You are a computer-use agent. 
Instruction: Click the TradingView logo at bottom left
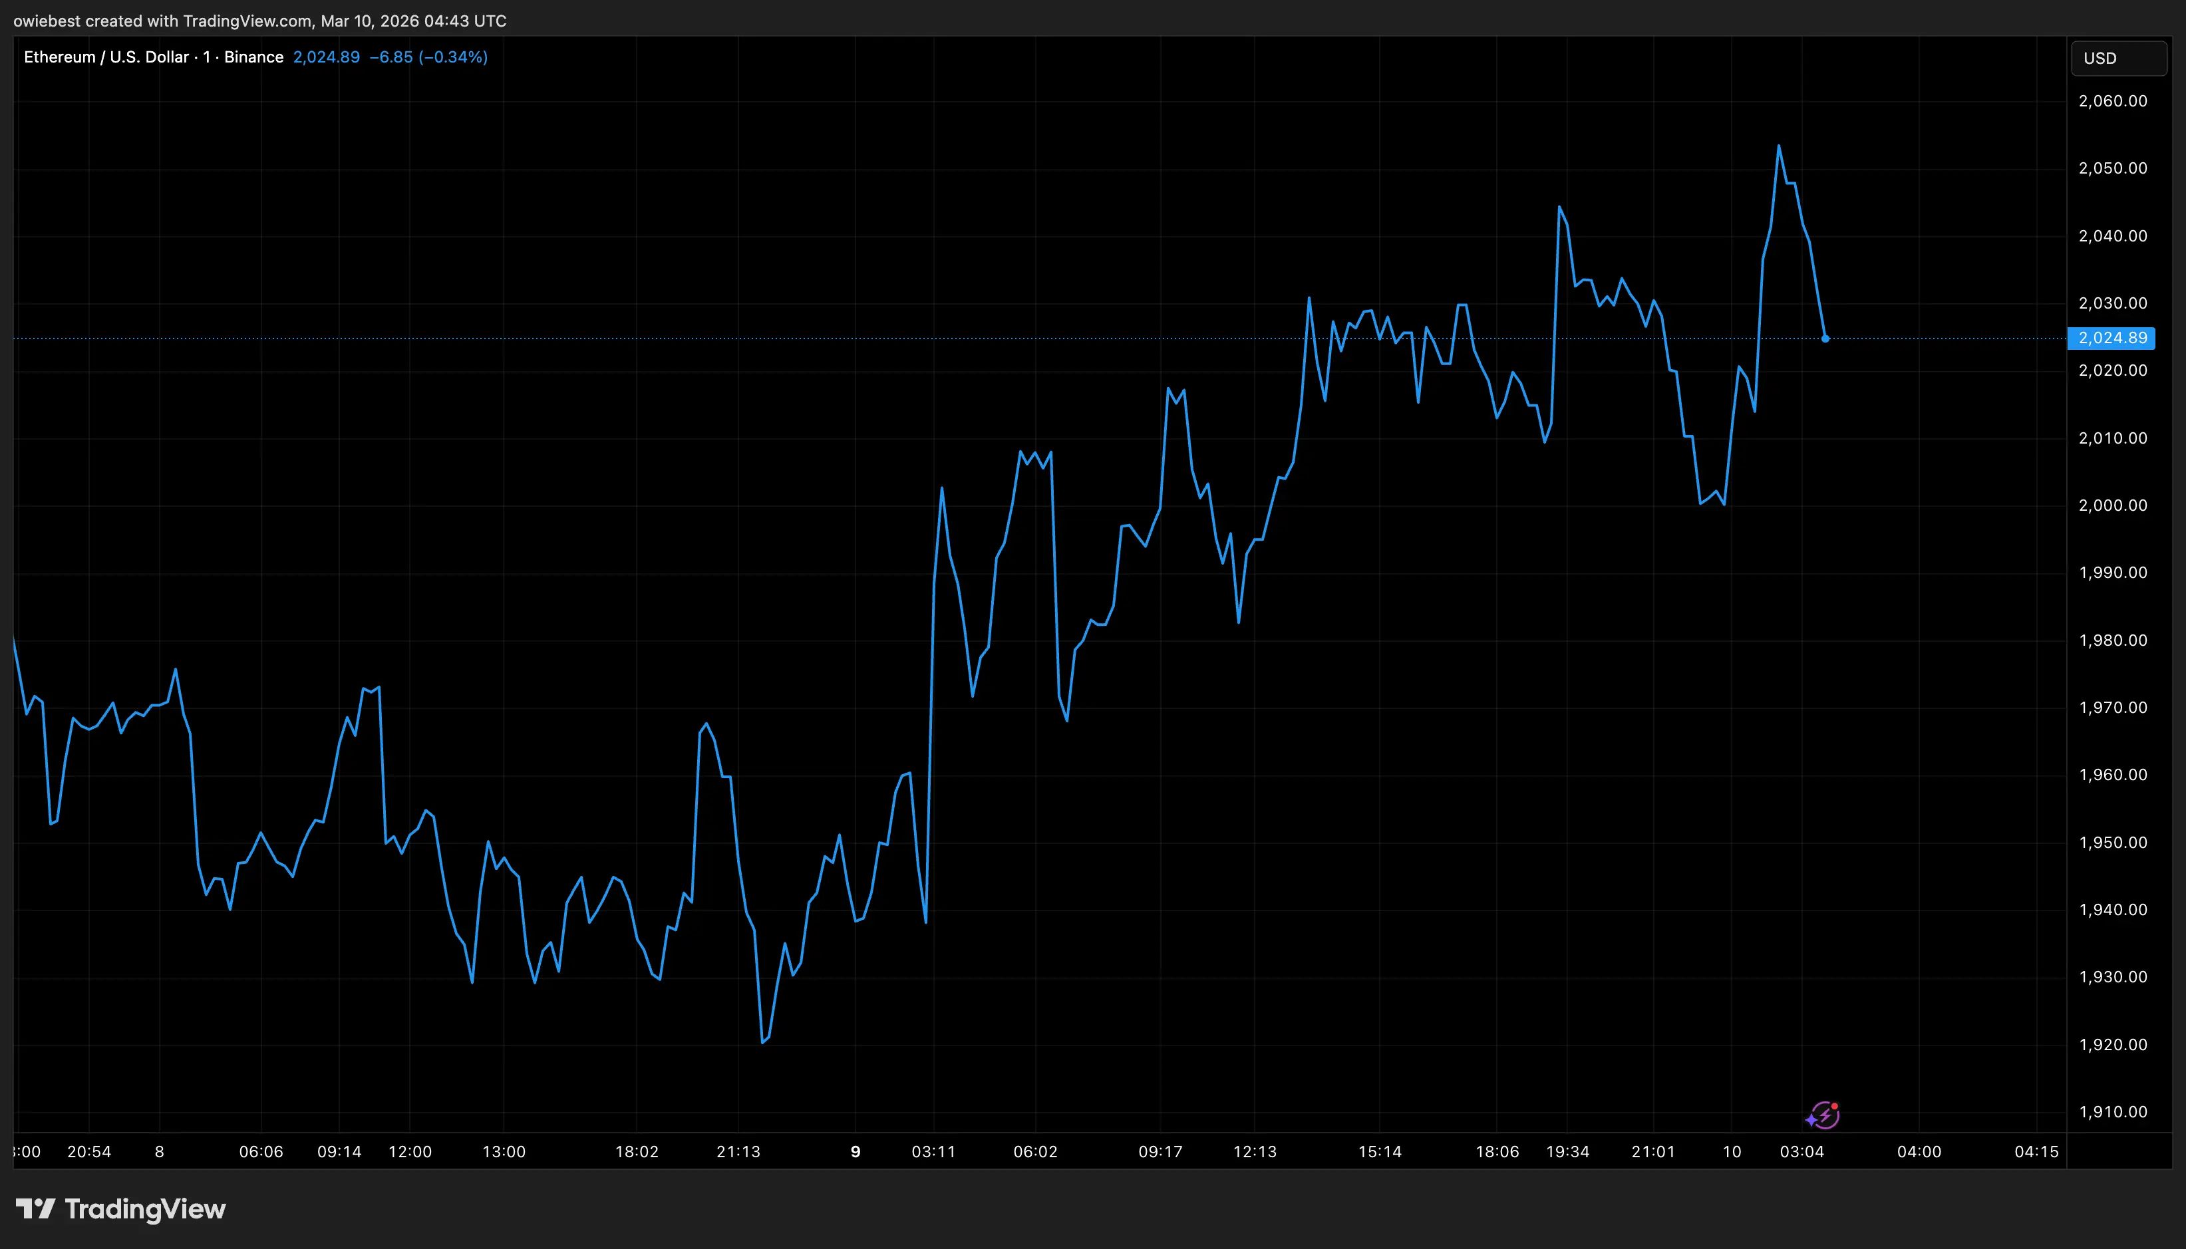[x=121, y=1208]
